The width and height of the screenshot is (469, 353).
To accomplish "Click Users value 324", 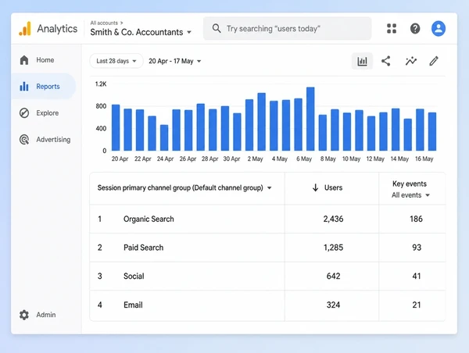I will click(x=333, y=305).
